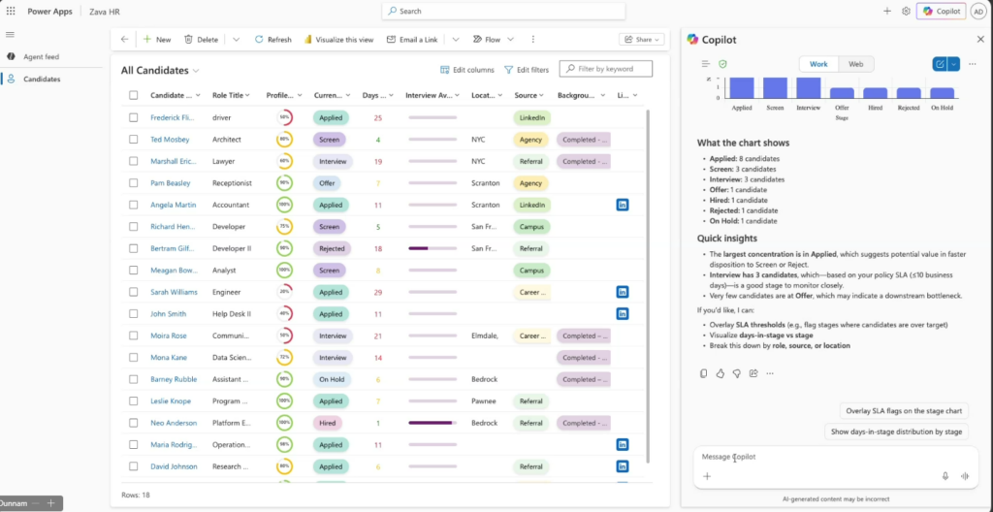Screen dimensions: 993x512
Task: Click the microphone icon in Copilot message box
Action: coord(945,476)
